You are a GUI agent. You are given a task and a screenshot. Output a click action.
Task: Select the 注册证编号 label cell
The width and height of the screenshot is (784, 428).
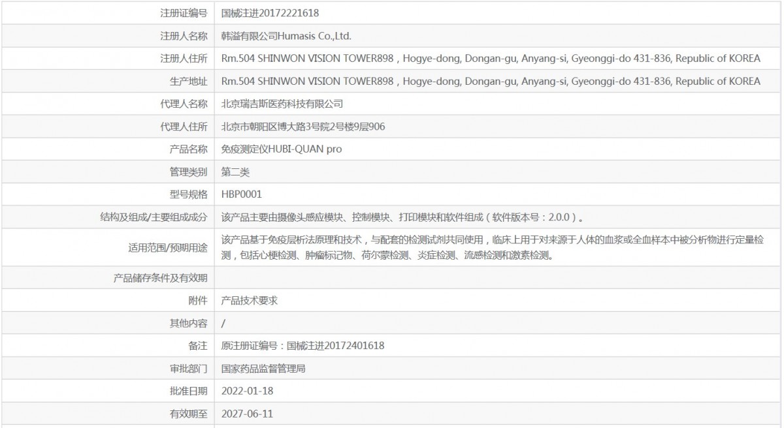pyautogui.click(x=184, y=13)
